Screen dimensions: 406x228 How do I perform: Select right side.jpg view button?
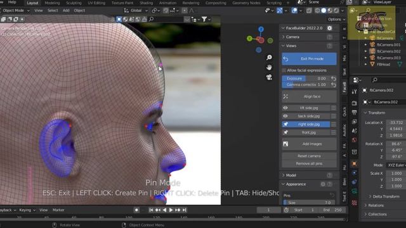[310, 124]
